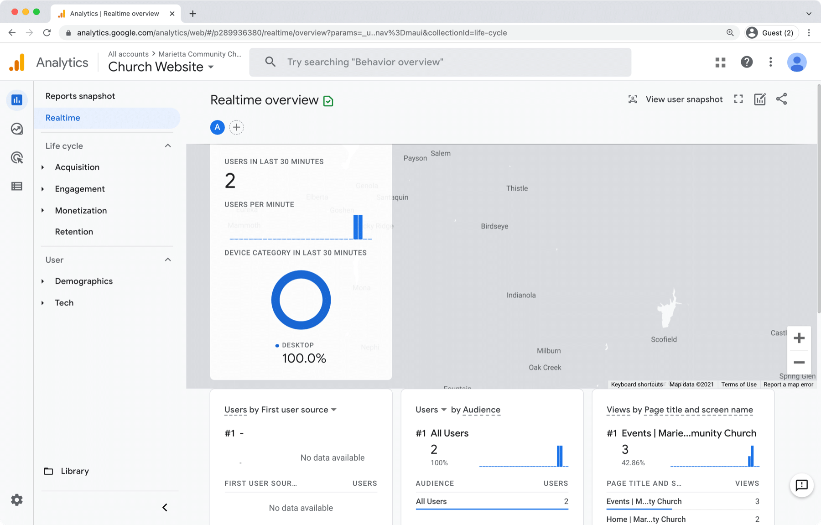The height and width of the screenshot is (525, 821).
Task: Open Monetization reports
Action: coord(81,210)
